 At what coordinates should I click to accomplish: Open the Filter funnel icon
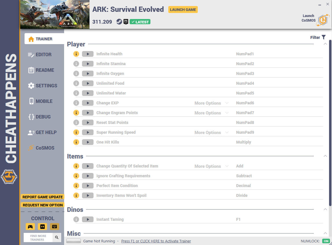[x=324, y=37]
